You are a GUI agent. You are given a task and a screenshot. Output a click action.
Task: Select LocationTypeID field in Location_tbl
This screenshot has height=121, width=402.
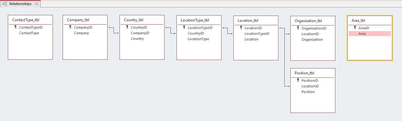pos(257,34)
